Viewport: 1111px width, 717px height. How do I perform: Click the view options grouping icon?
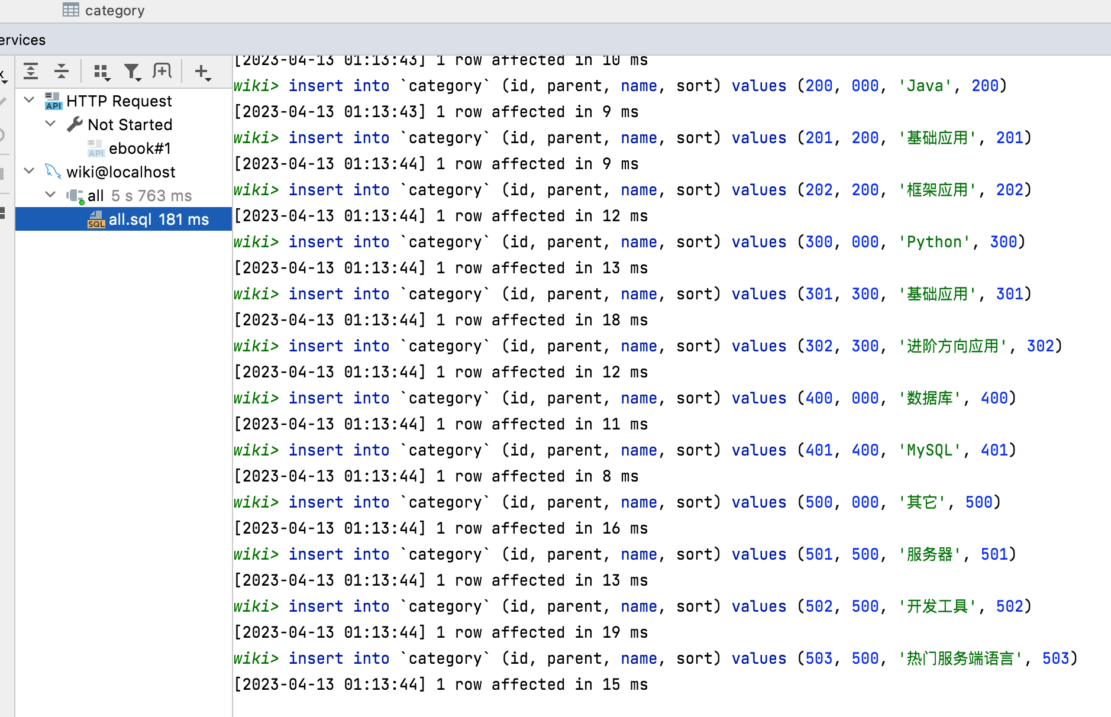click(x=102, y=71)
